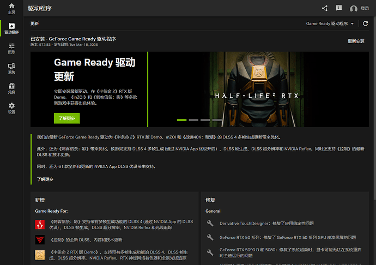Click the dropdown arrow beside Game Ready 驱动程序
376x265 pixels.
(351, 24)
